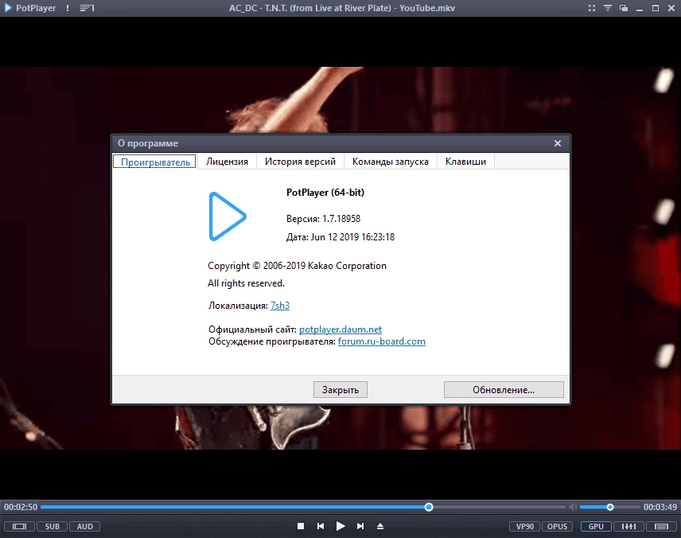
Task: Mute audio via the speaker icon
Action: click(573, 507)
